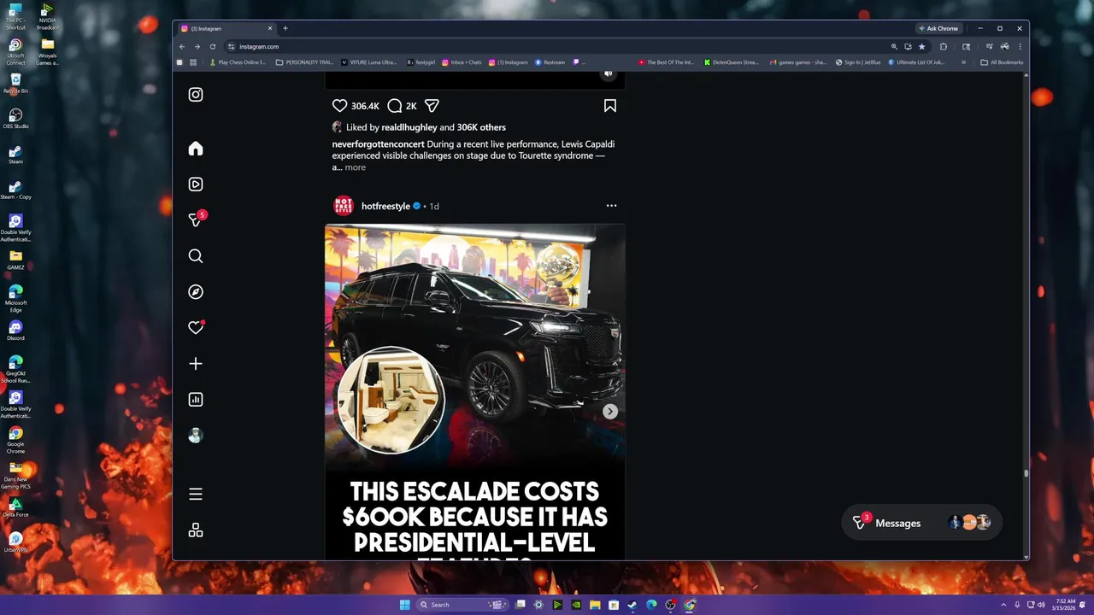Open Chrome extensions puzzle icon
This screenshot has height=615, width=1094.
click(944, 47)
